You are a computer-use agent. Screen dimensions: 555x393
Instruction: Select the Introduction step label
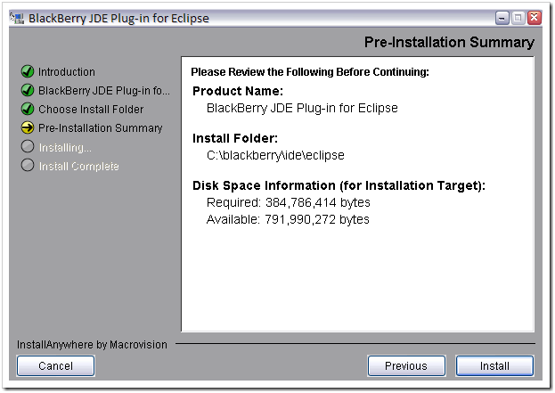click(67, 72)
